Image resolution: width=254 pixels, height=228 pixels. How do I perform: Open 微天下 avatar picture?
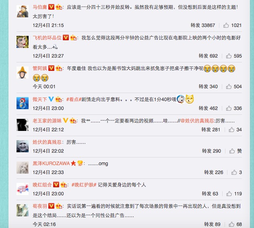(23, 103)
